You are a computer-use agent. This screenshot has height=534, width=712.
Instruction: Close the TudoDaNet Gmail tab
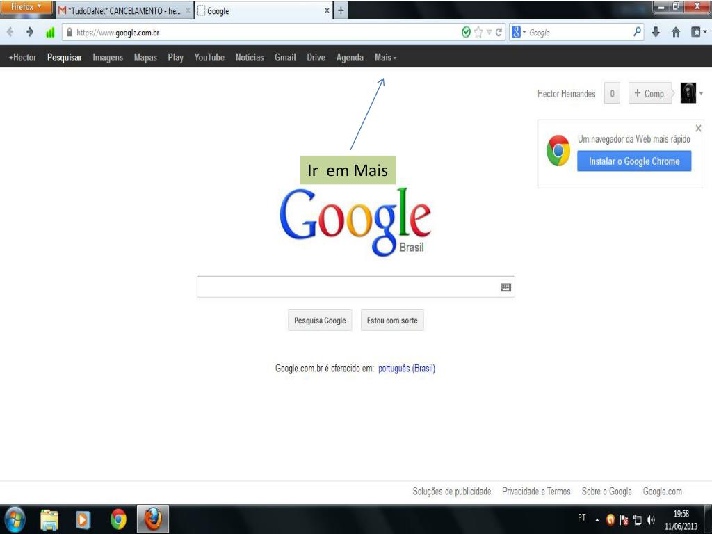pyautogui.click(x=188, y=10)
